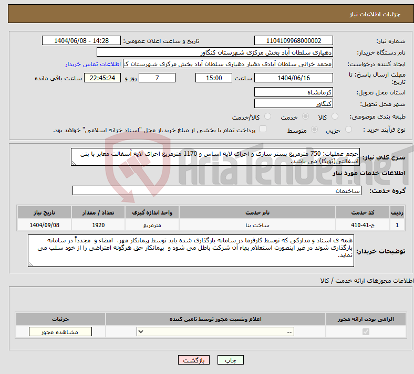414x374 pixels.
Task: Click the deadline time field 15:00
Action: click(214, 78)
